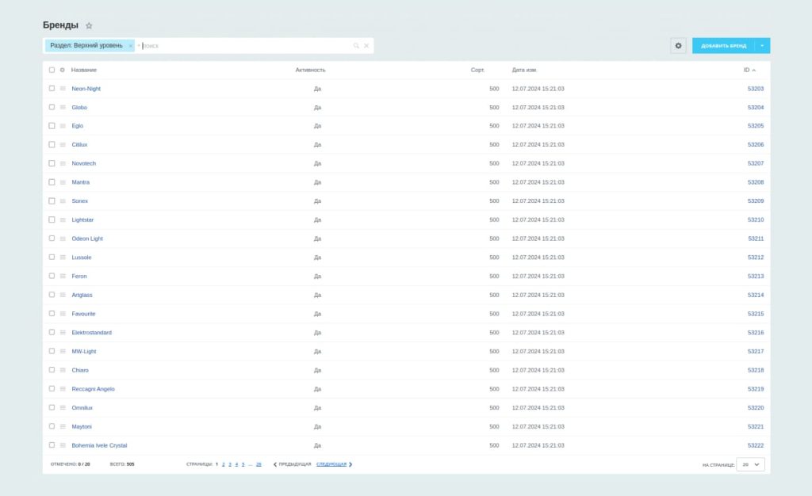Open the Elektrostandard brand link
This screenshot has width=812, height=496.
click(92, 333)
